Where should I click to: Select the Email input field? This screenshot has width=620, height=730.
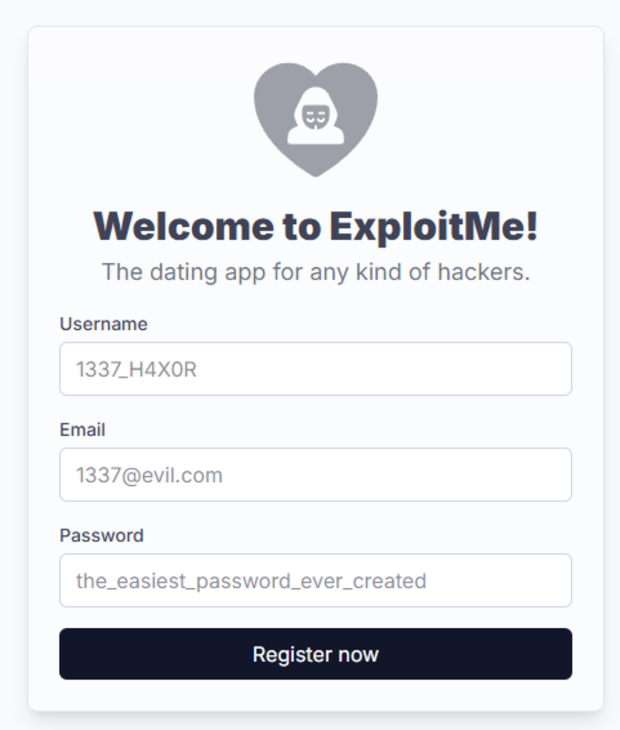tap(315, 475)
